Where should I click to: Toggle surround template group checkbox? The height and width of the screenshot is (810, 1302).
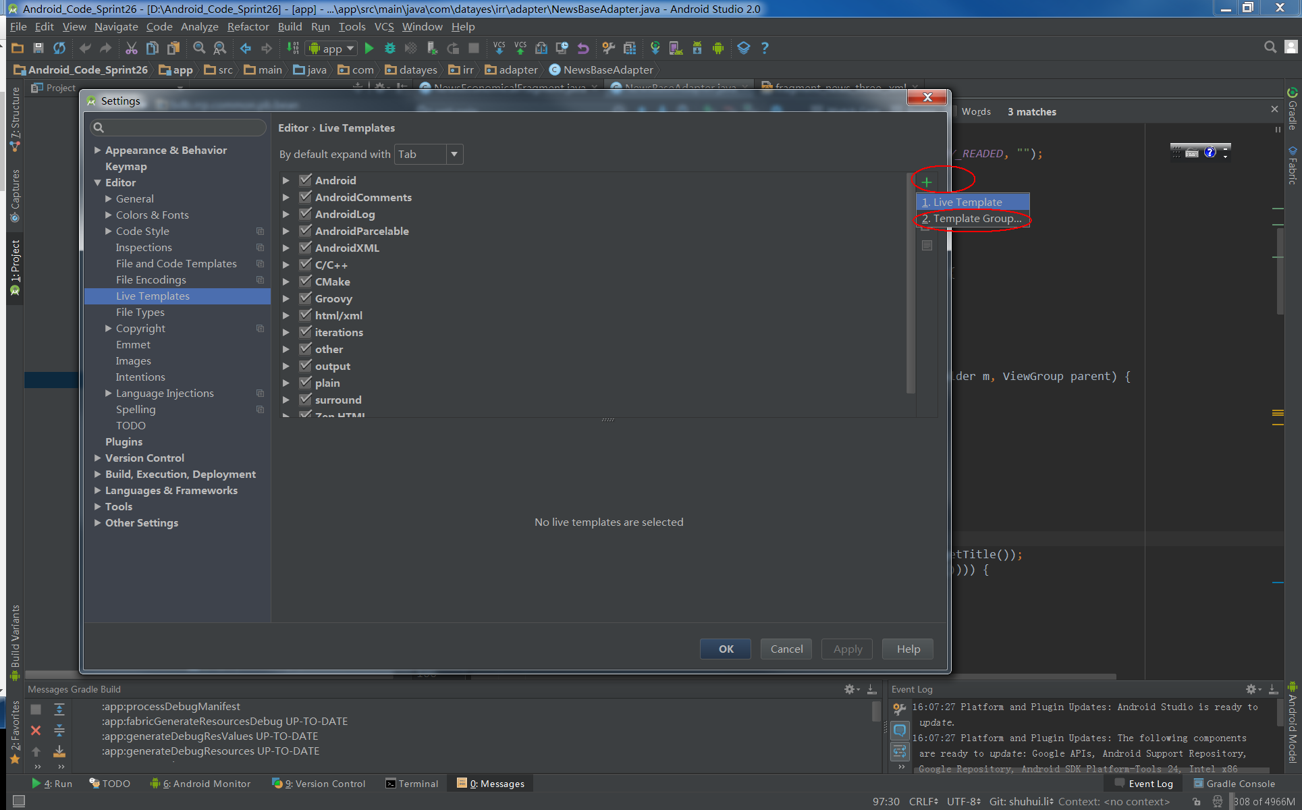click(304, 400)
